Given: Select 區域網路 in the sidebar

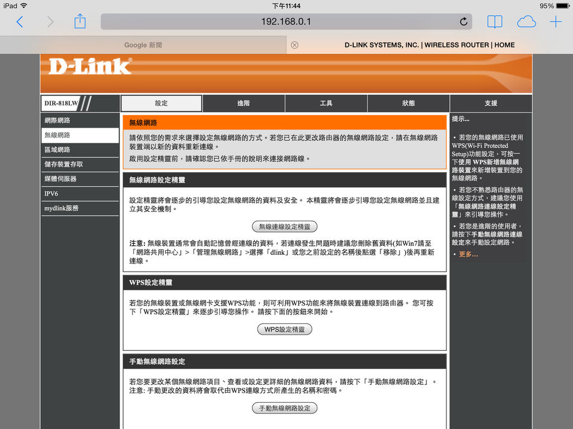Looking at the screenshot, I should point(80,150).
